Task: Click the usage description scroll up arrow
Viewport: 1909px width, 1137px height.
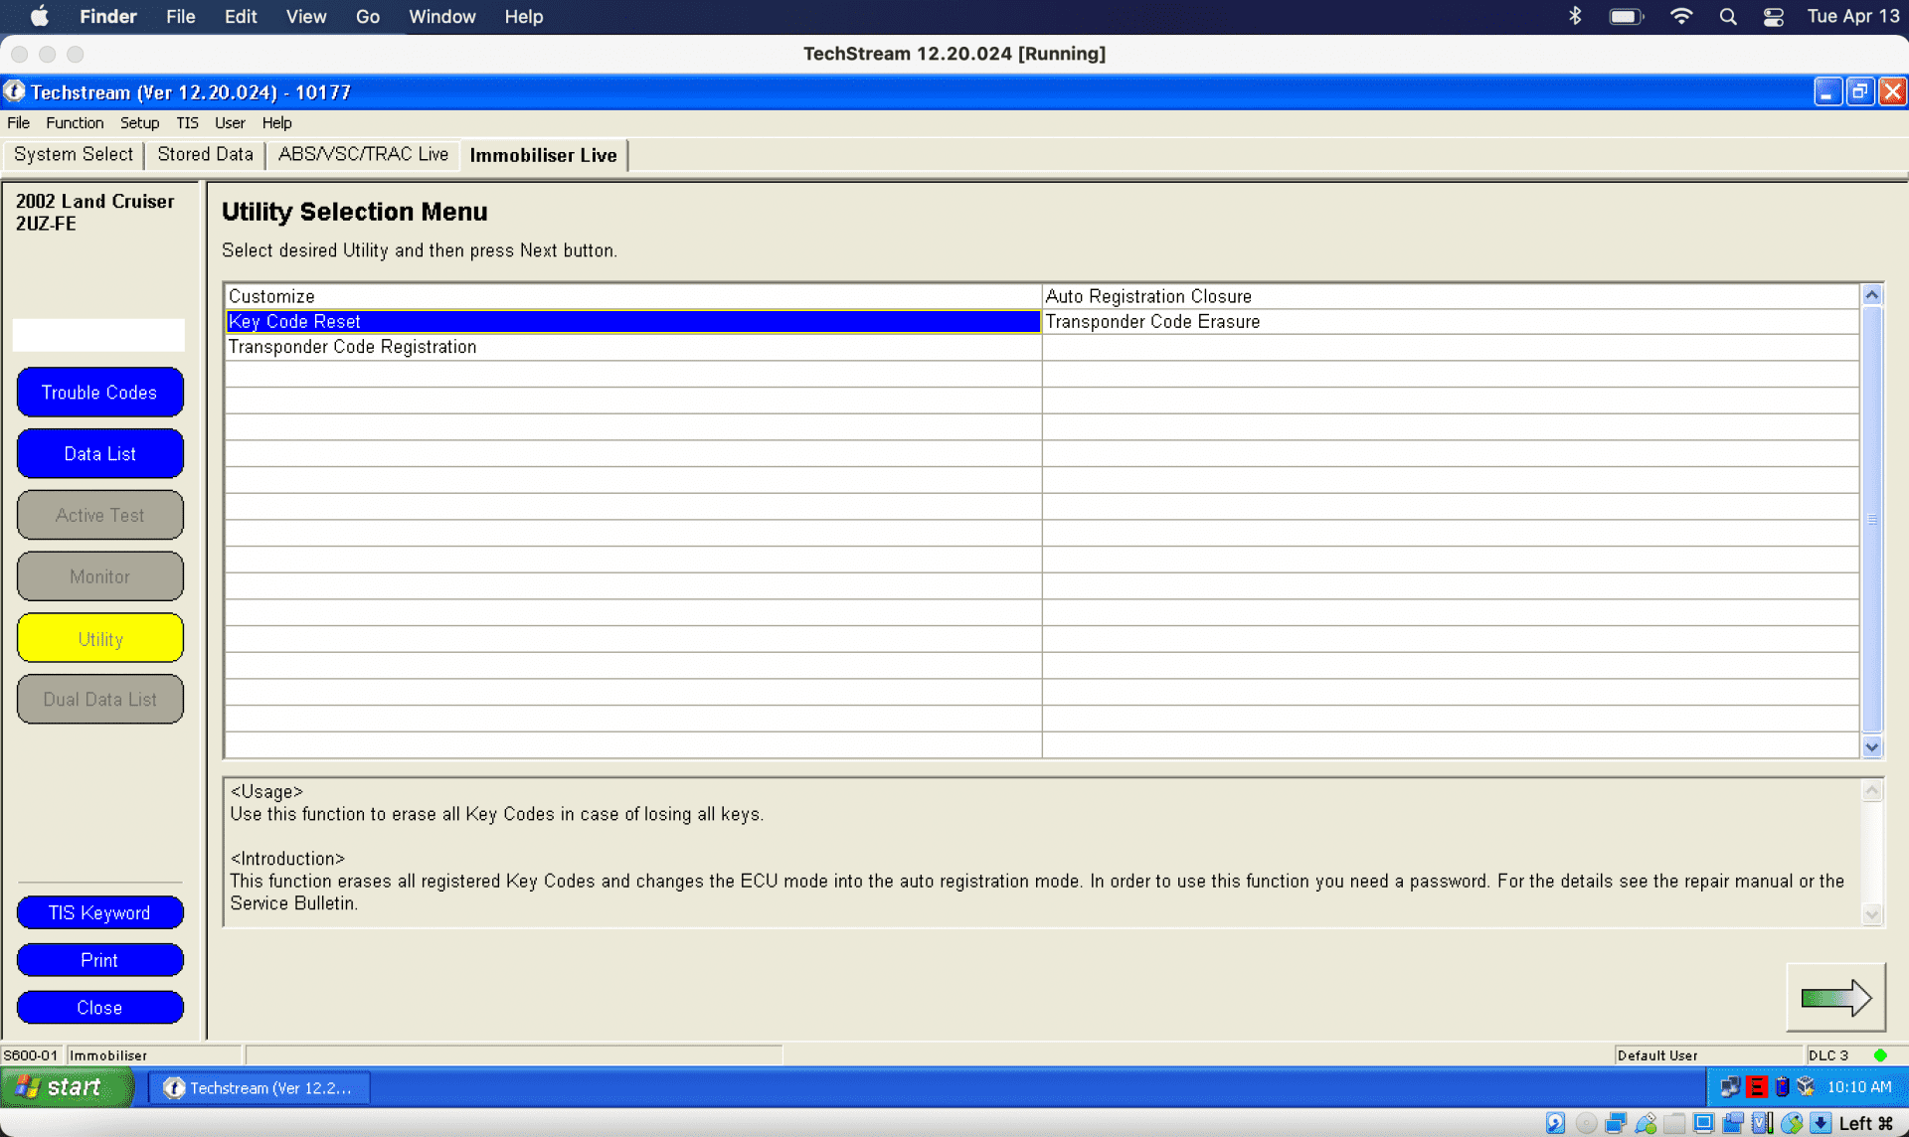Action: coord(1872,790)
